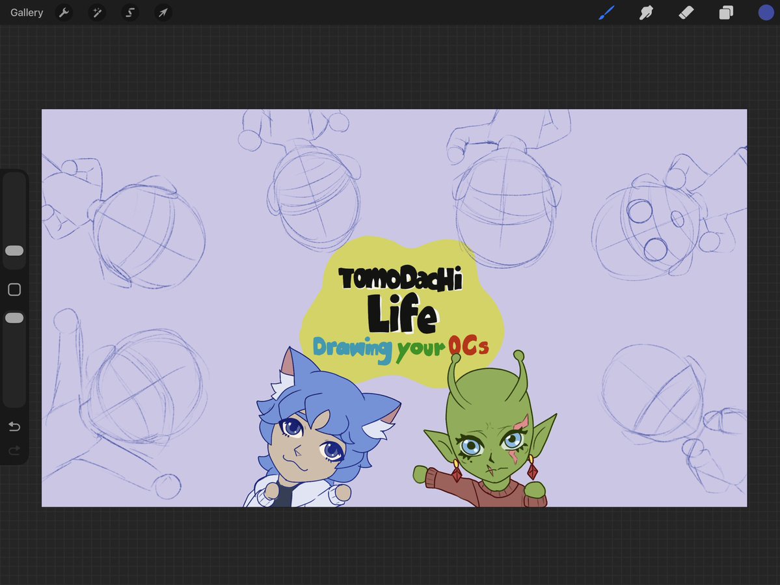780x585 pixels.
Task: Open the Adjustments magic wand menu
Action: coord(97,12)
